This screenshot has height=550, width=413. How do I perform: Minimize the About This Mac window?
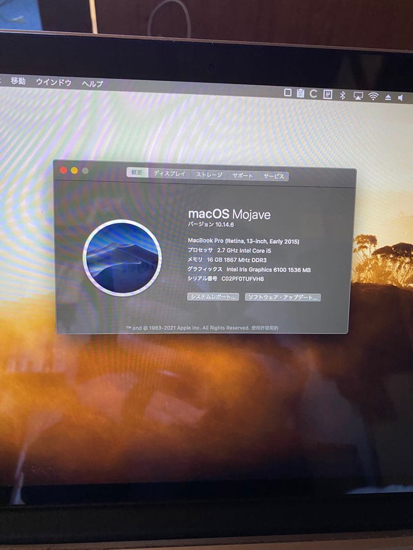click(74, 170)
